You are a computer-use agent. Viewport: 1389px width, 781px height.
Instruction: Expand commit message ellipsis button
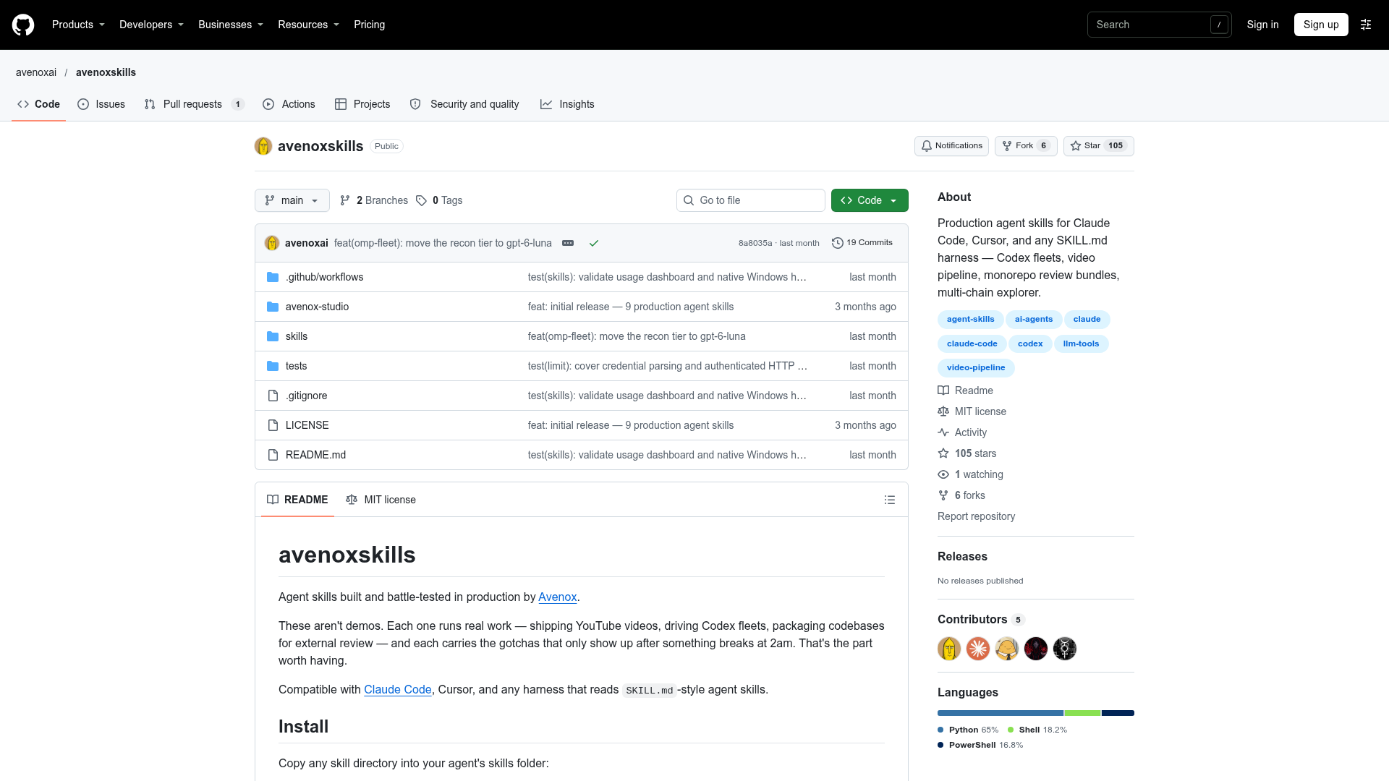click(x=568, y=243)
